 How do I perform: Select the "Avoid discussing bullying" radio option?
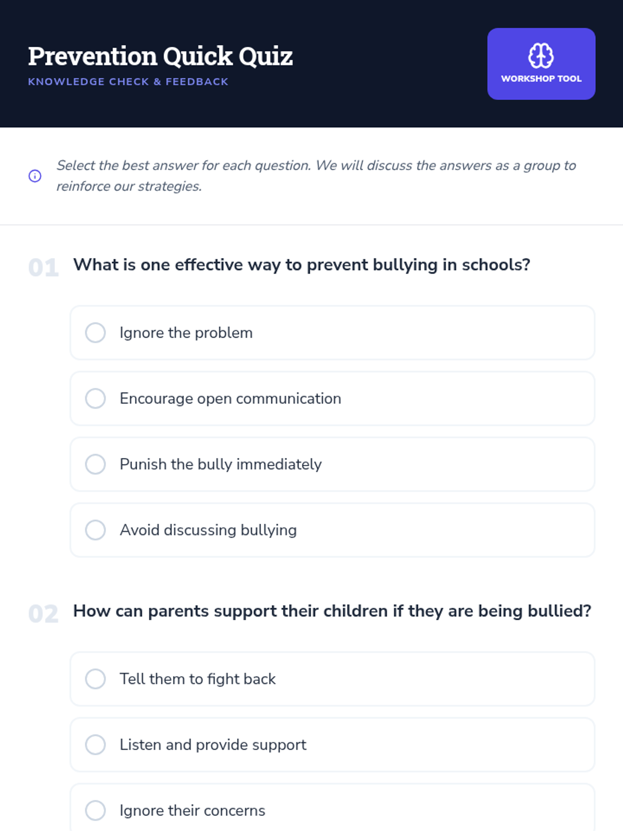pos(96,530)
